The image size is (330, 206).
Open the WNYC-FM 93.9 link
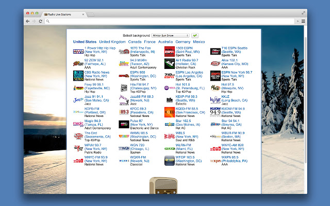pos(96,159)
